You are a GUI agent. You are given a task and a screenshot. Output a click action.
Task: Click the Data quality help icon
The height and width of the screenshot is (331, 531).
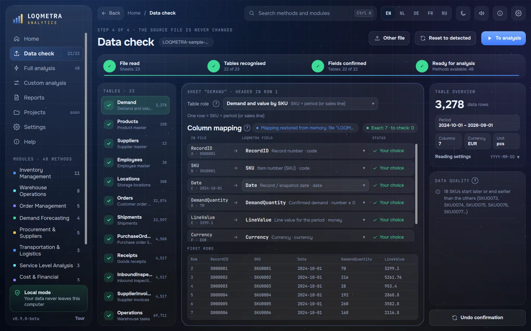pyautogui.click(x=475, y=181)
